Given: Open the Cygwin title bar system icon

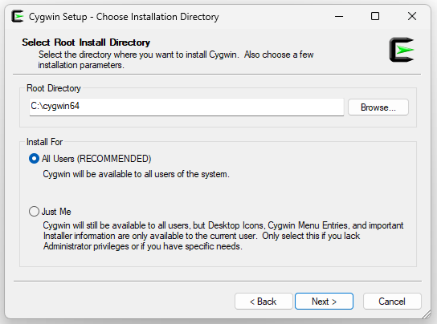Looking at the screenshot, I should coord(18,16).
